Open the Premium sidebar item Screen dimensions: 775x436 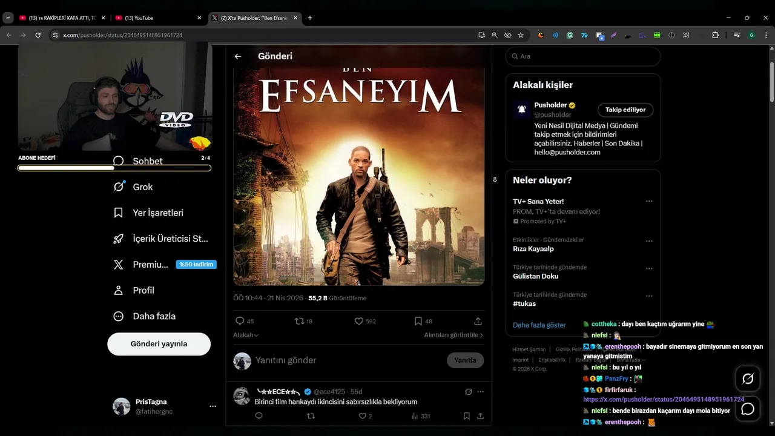[165, 265]
